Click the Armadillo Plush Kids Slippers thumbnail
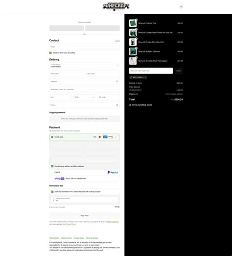 click(x=133, y=61)
